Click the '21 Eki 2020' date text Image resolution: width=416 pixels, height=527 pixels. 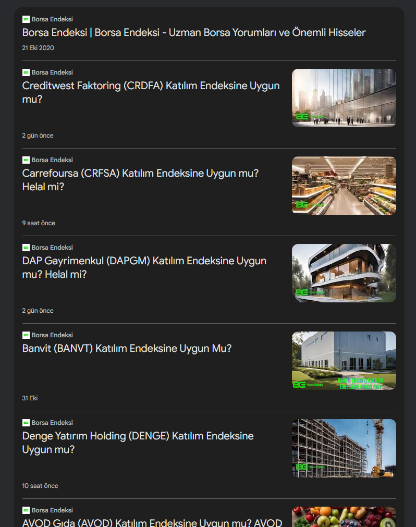[38, 48]
